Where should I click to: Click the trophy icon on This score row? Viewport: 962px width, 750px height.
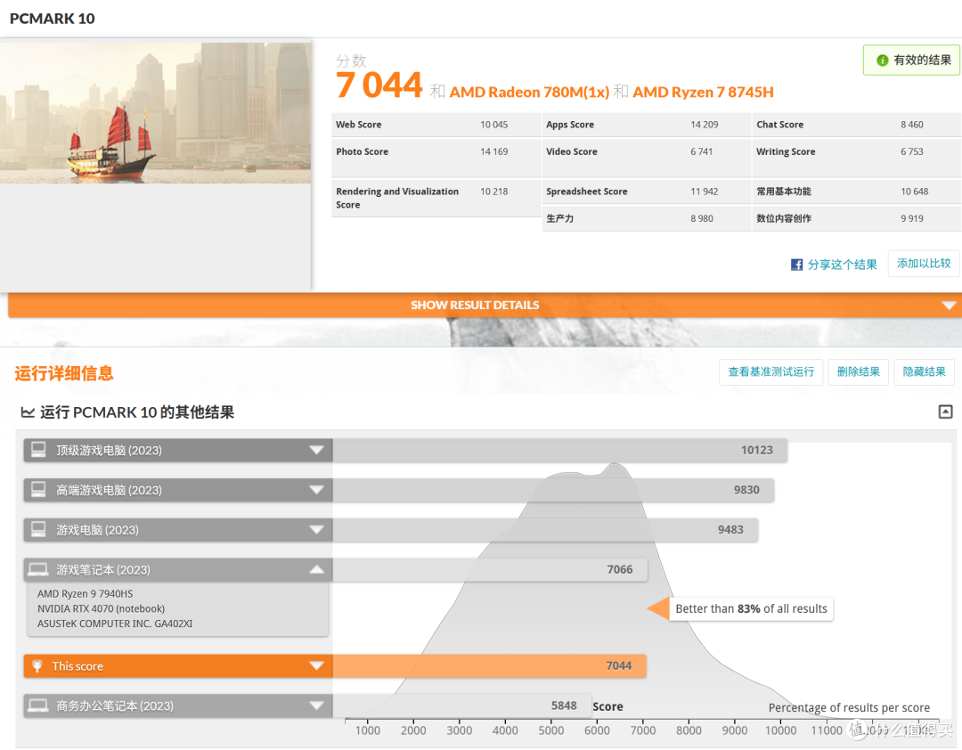[x=37, y=666]
